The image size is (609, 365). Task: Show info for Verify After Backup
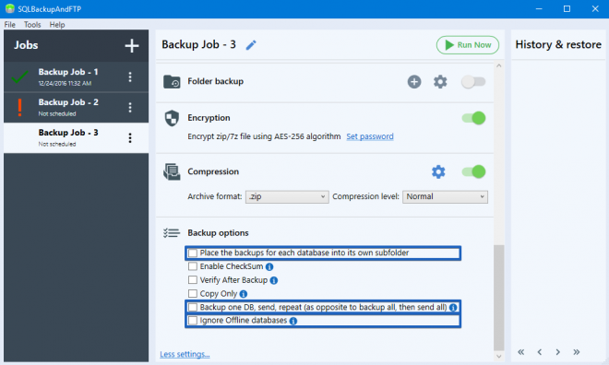pos(274,280)
